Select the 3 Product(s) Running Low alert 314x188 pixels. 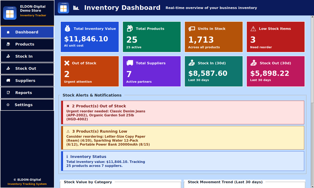click(x=183, y=138)
